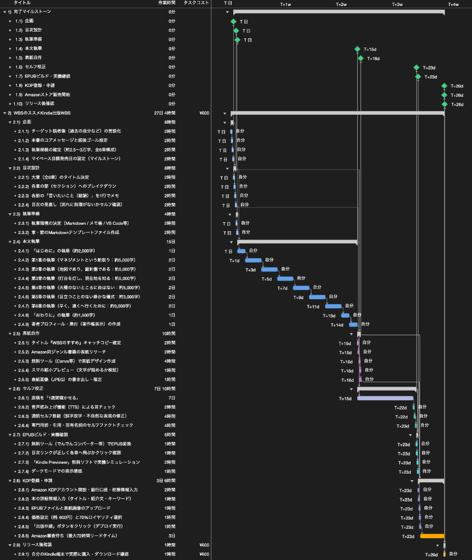The image size is (472, 560).
Task: Select the lavender Gantt bar for 2.6.1 原稿を「1週間寝かせる」
Action: (385, 398)
